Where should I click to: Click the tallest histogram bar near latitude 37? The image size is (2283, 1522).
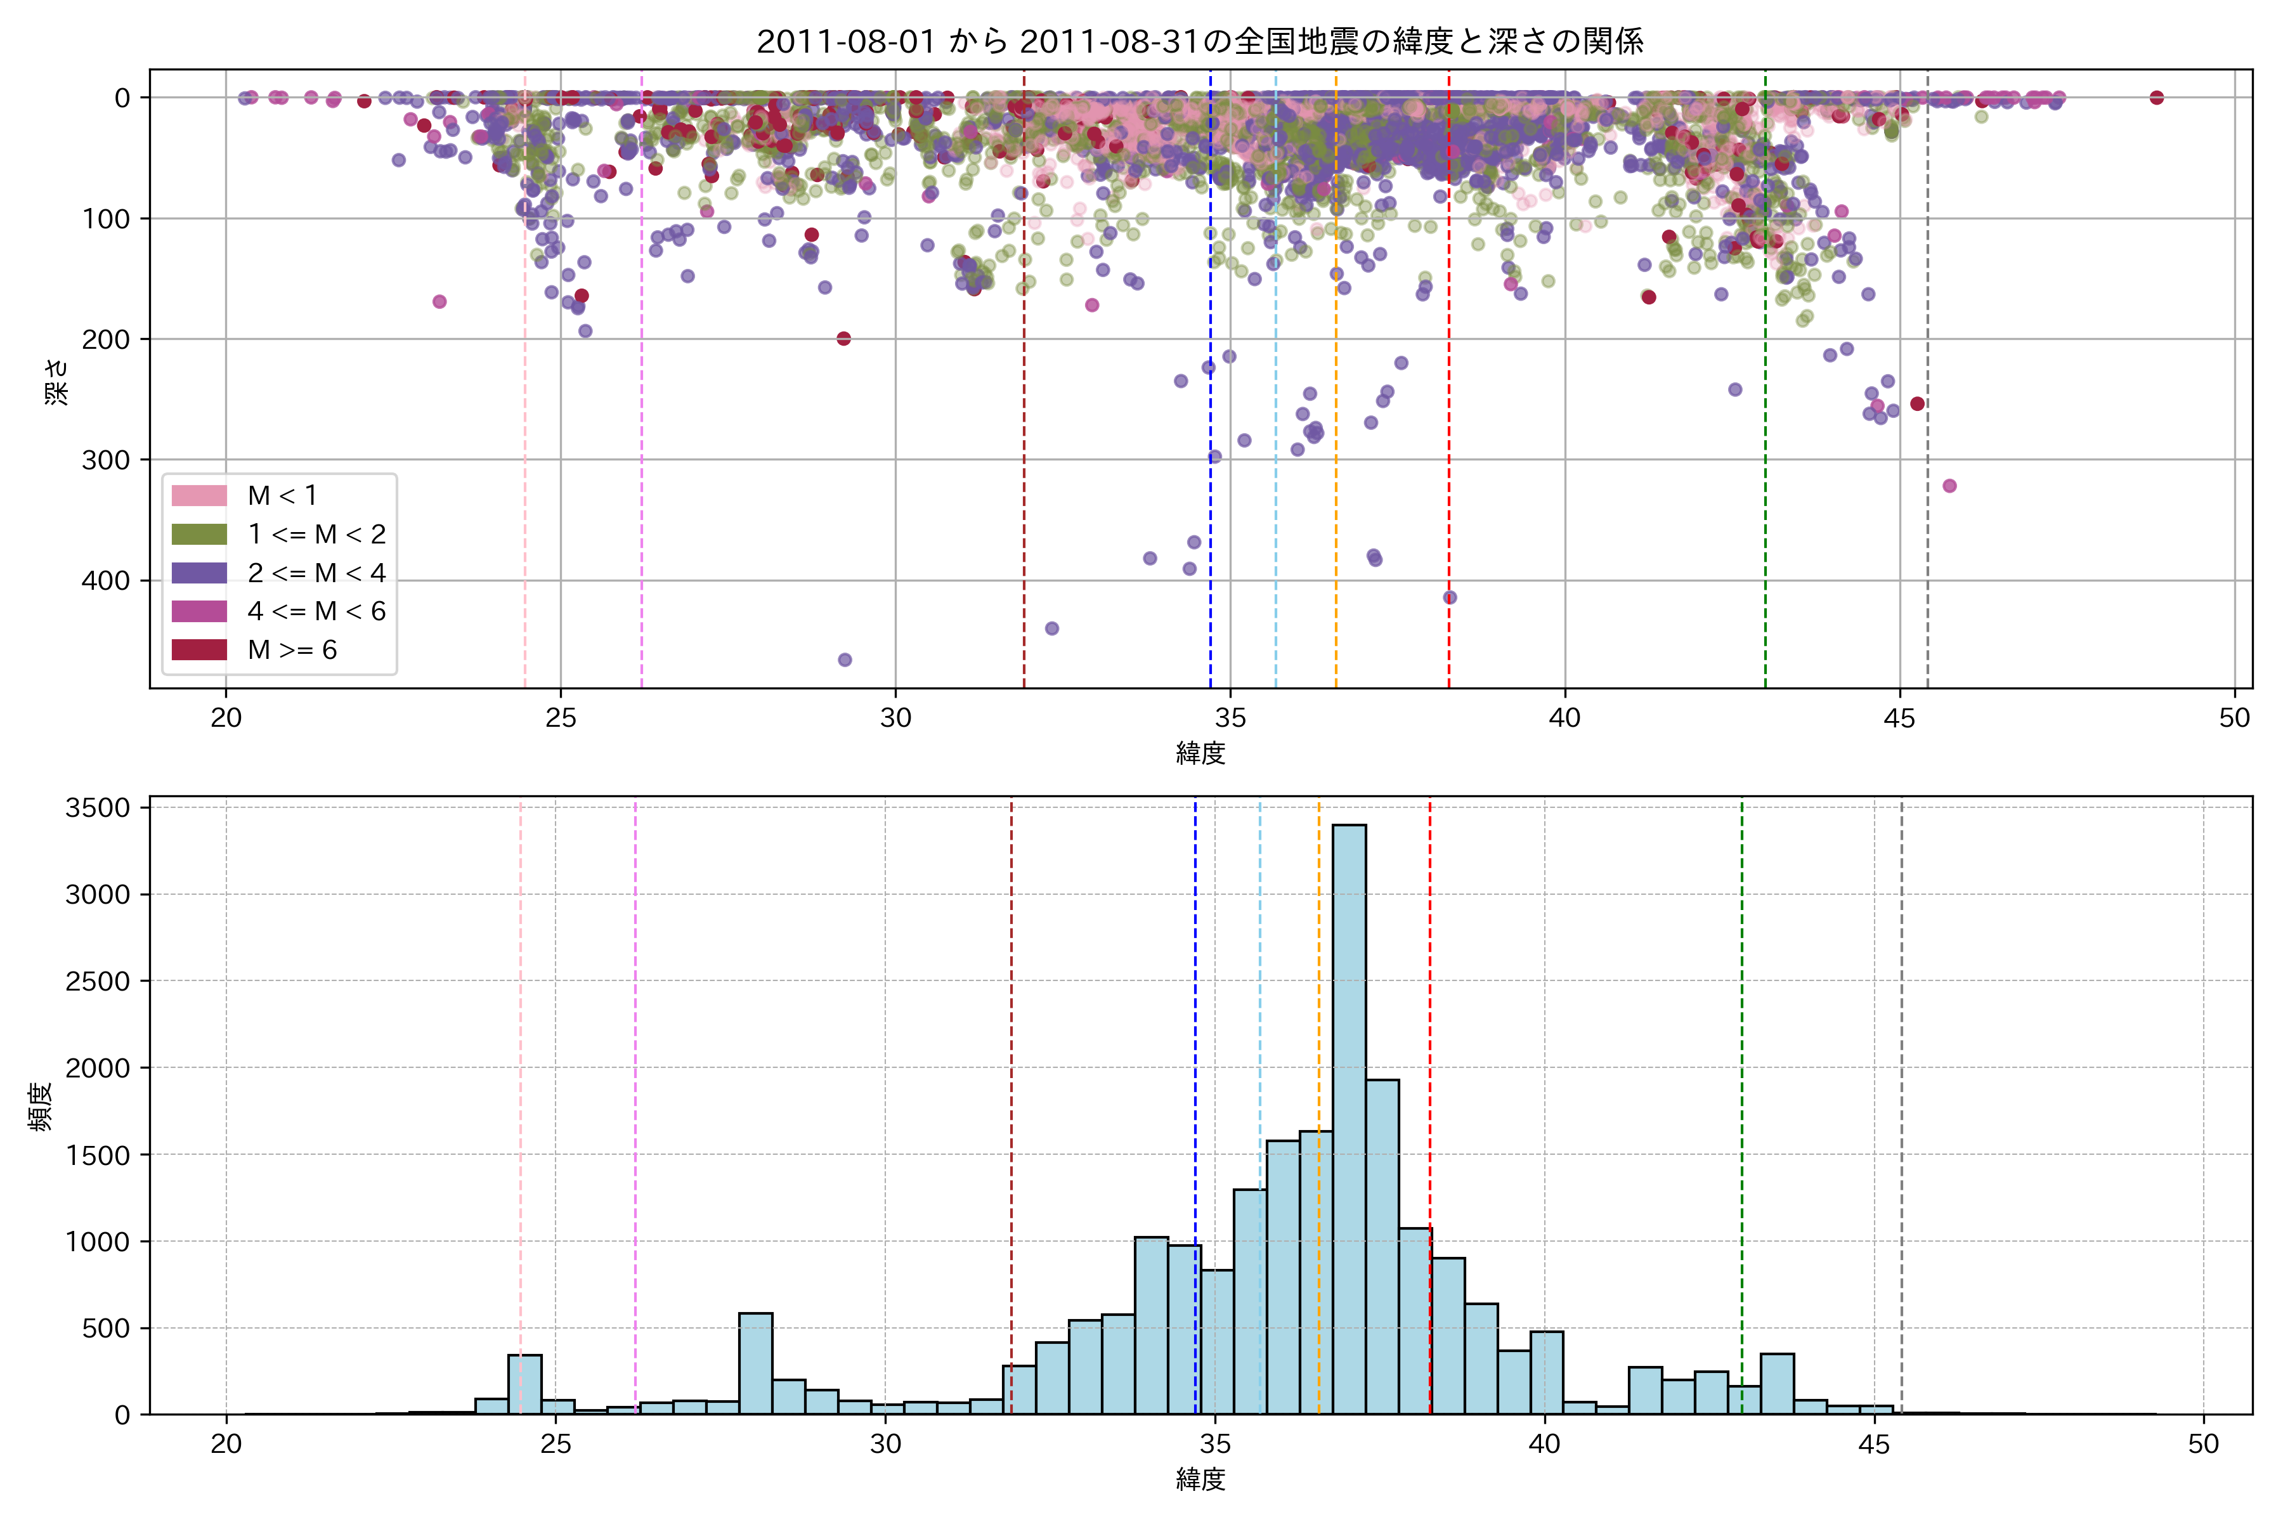(x=1350, y=1116)
